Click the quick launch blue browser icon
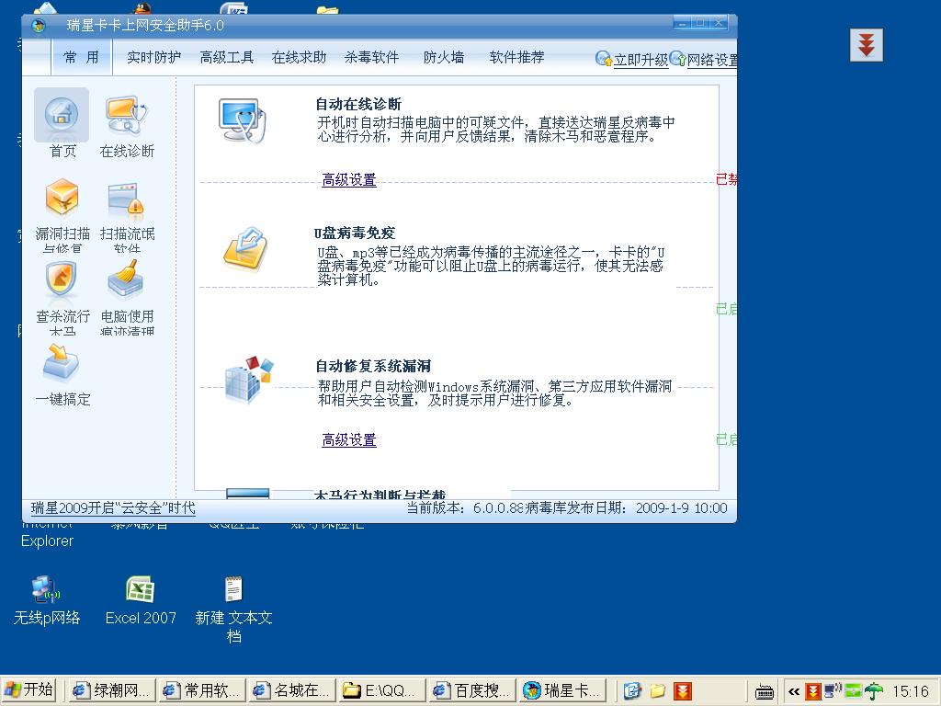This screenshot has width=941, height=706. [632, 691]
